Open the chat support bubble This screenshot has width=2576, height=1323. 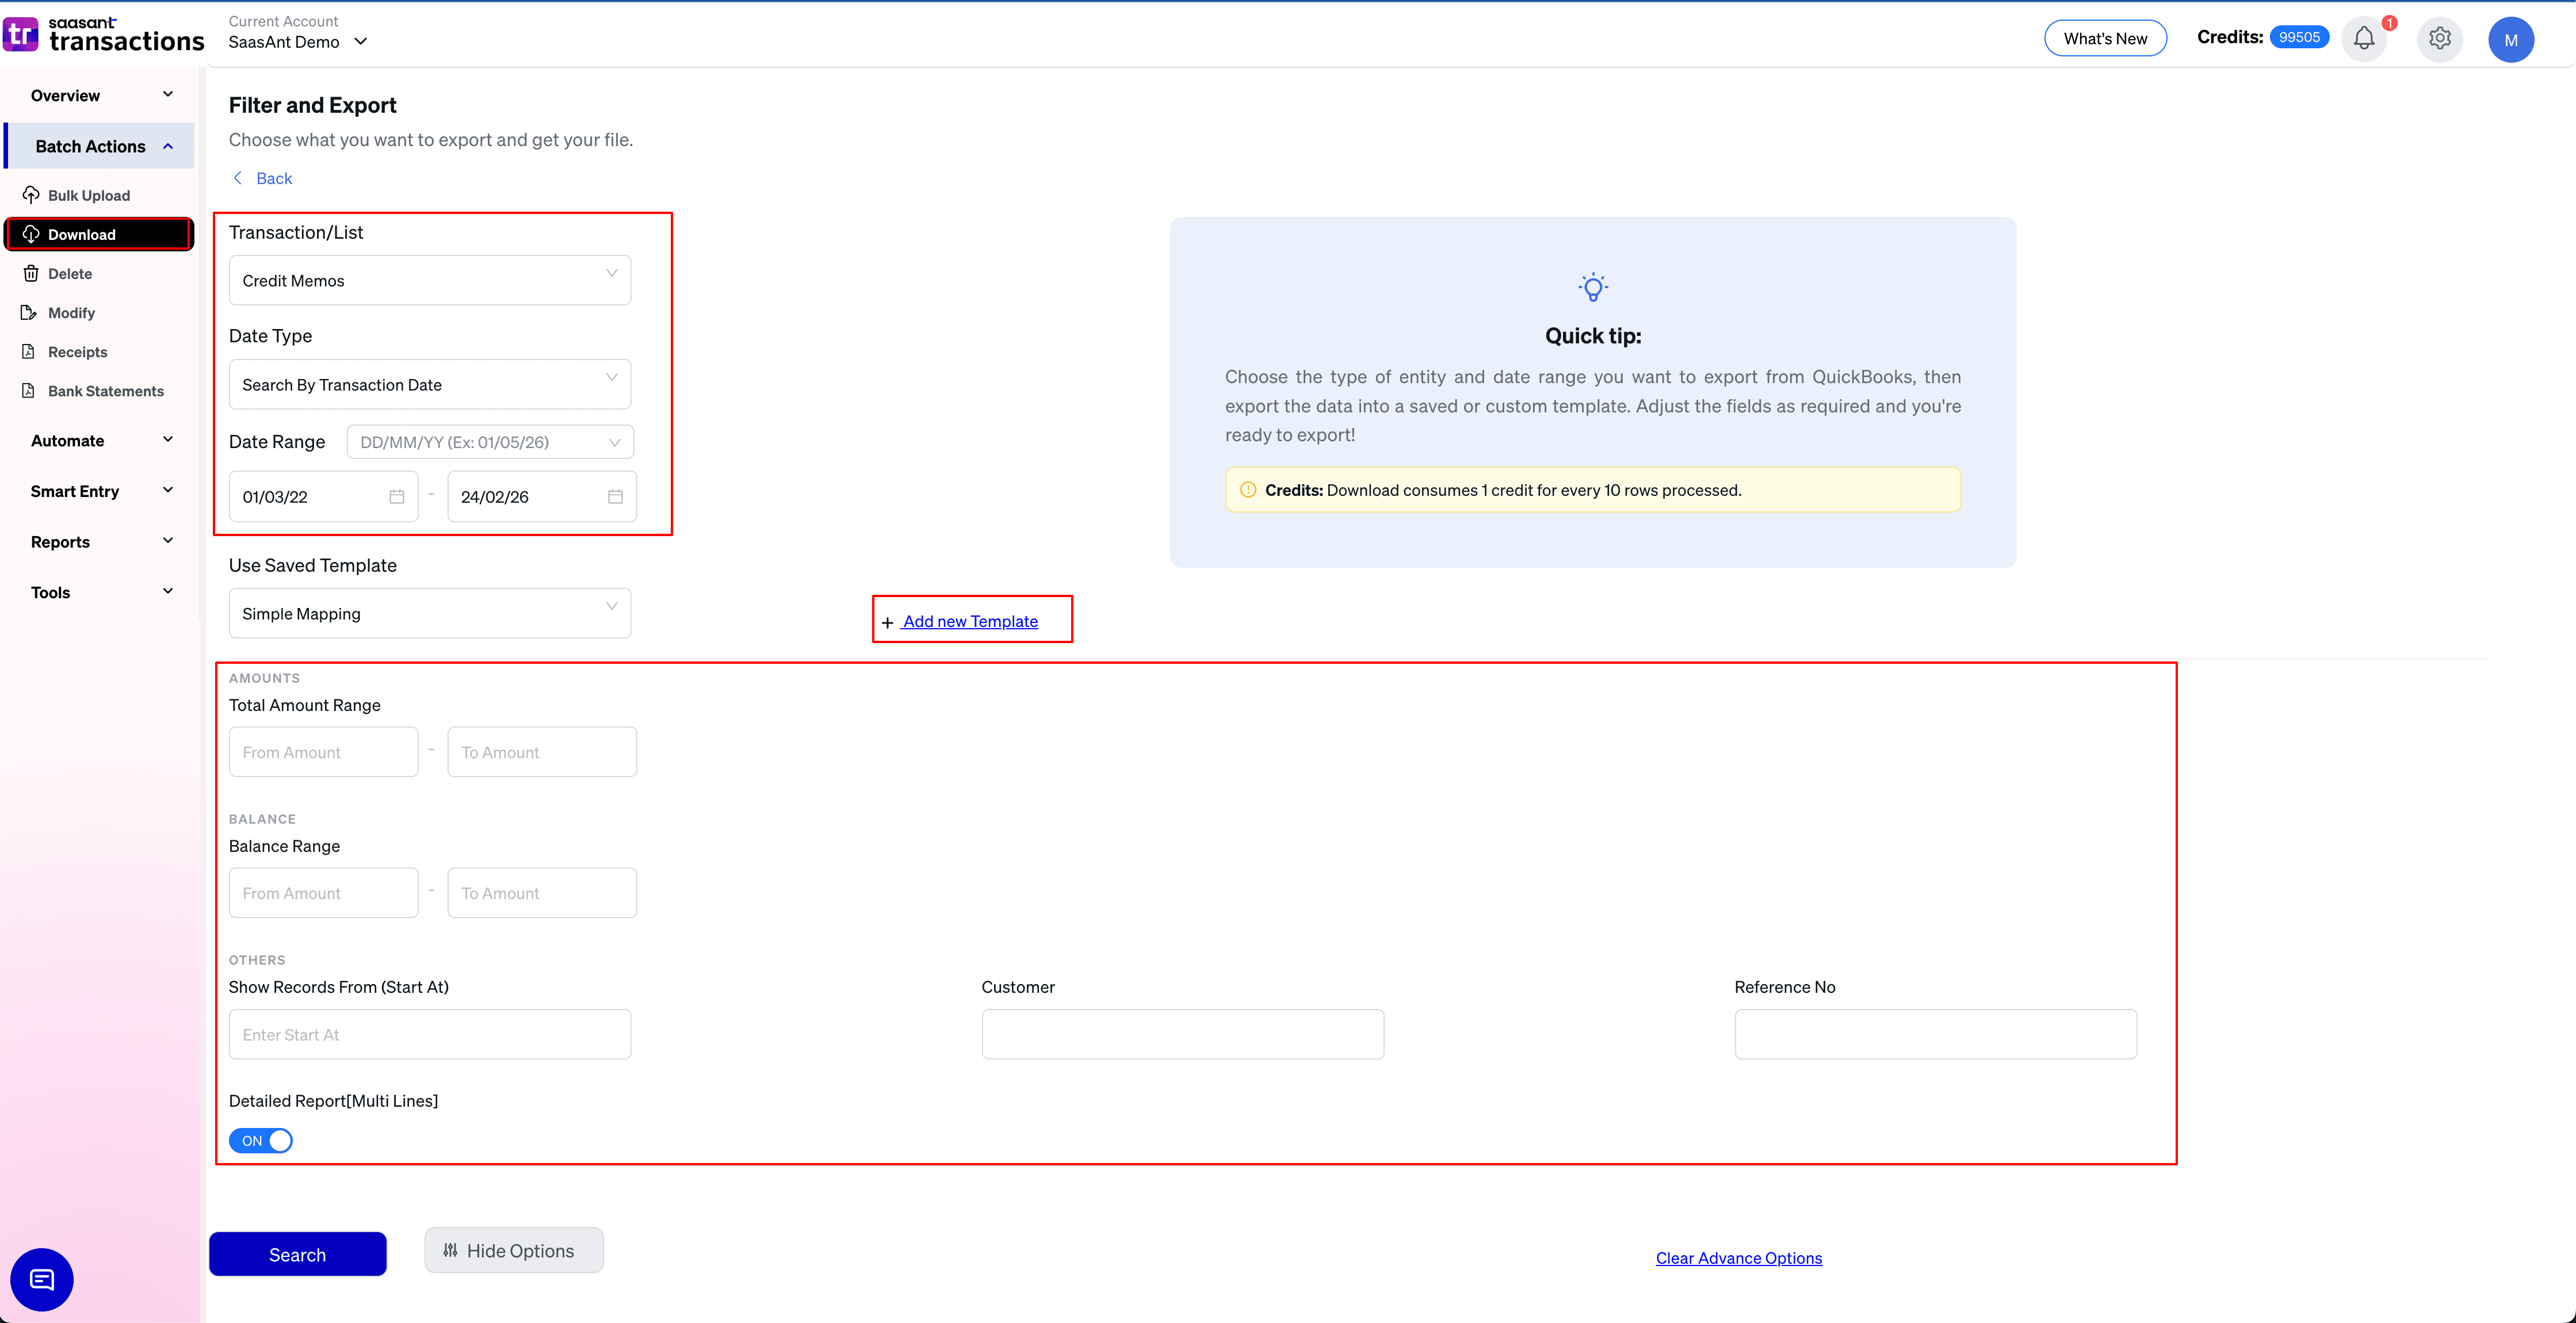coord(41,1279)
